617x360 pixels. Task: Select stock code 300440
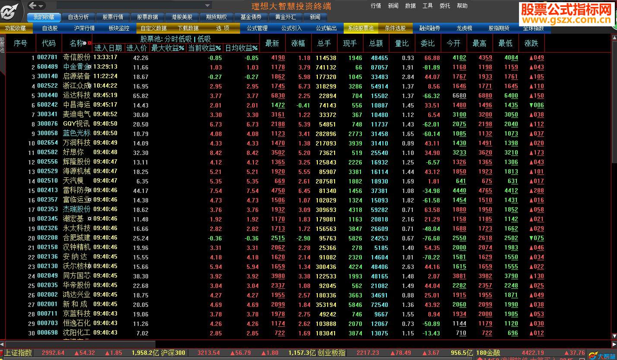(47, 95)
